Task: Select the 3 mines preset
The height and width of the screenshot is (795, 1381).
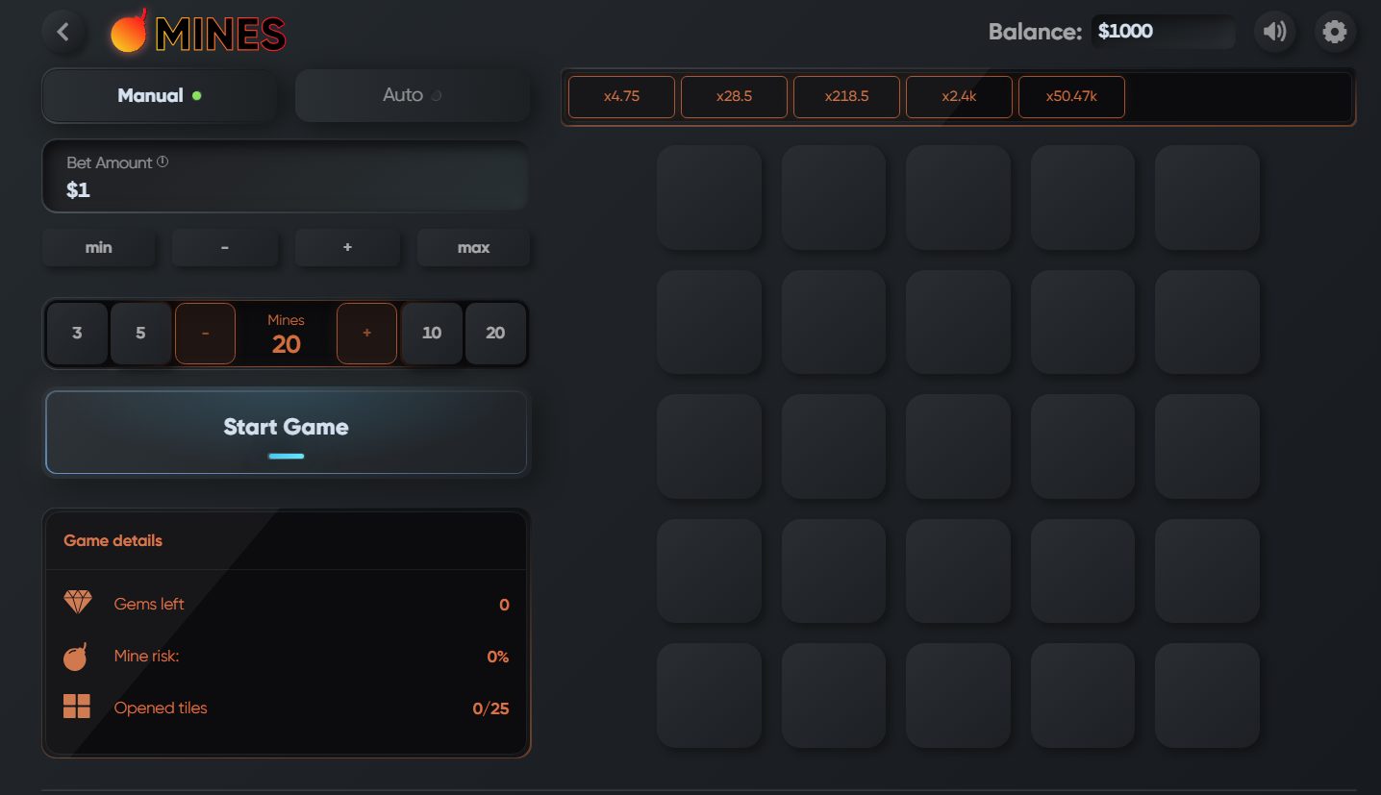Action: point(77,333)
